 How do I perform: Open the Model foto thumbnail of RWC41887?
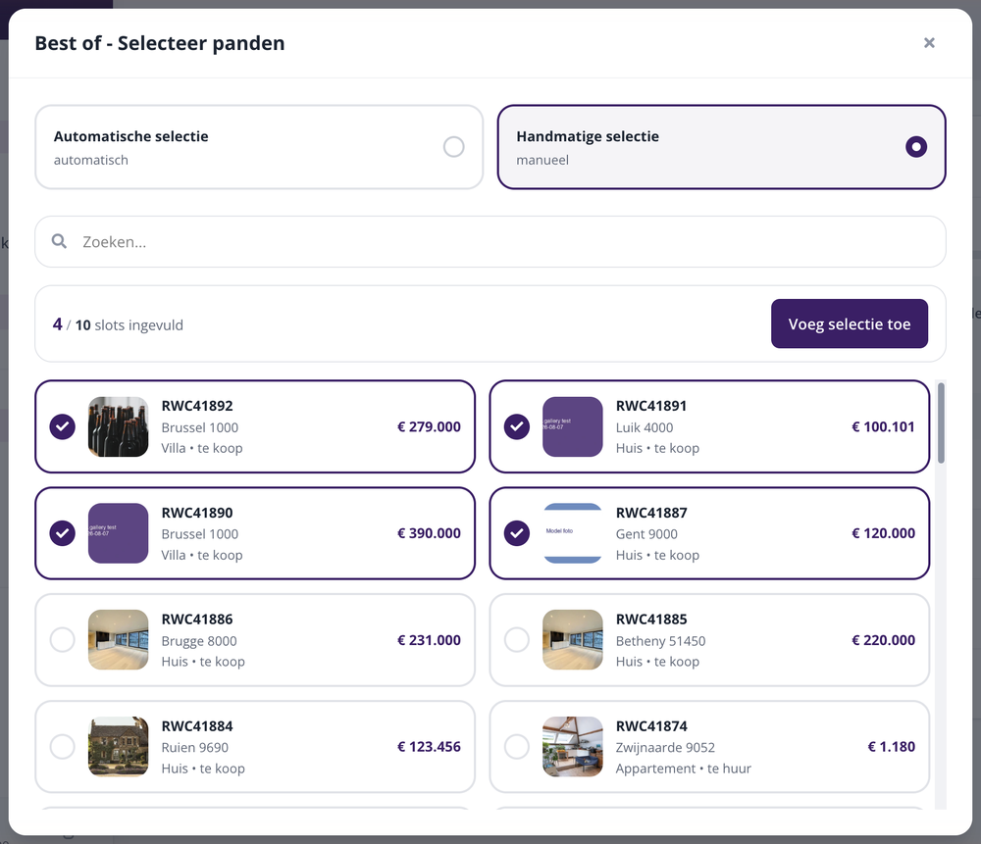tap(573, 533)
